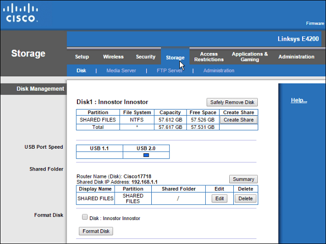Open the Security tab
The image size is (326, 244).
[x=146, y=57]
